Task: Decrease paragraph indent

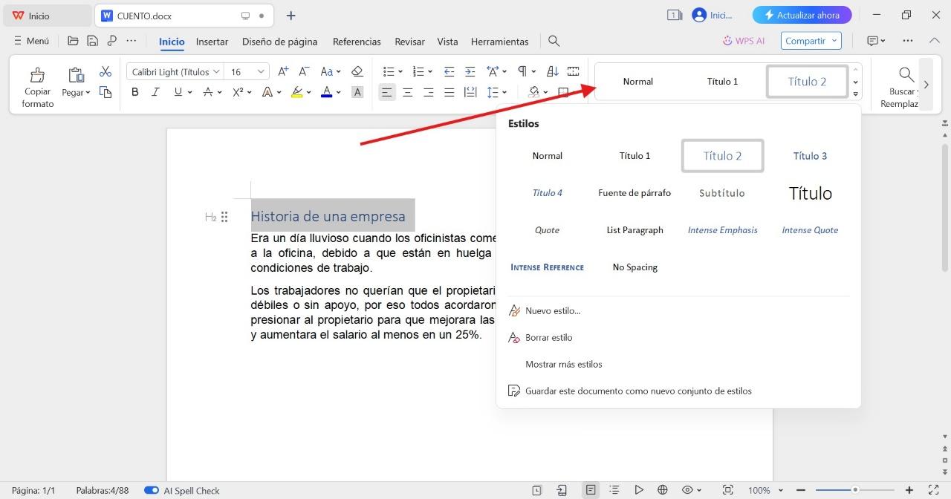Action: (449, 71)
